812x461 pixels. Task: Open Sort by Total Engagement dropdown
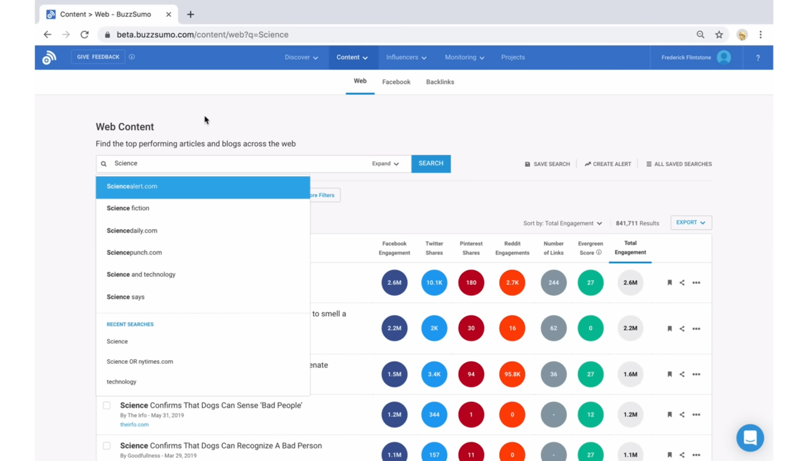[x=563, y=223]
